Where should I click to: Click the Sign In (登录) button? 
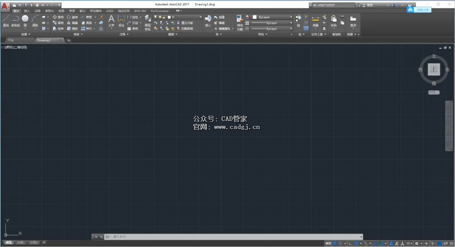click(368, 5)
